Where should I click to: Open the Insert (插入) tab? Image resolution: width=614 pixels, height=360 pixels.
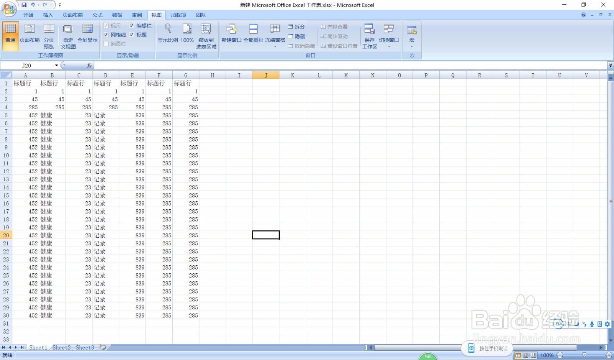point(48,15)
